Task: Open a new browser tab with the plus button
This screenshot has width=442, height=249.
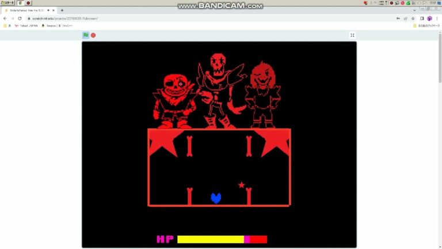Action: [x=62, y=10]
